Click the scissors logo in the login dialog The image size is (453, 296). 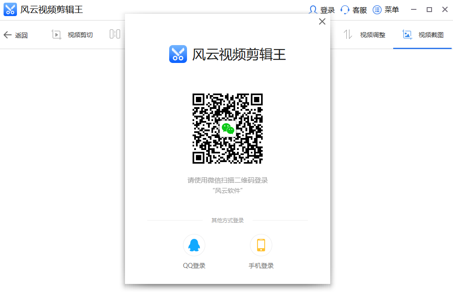(178, 54)
